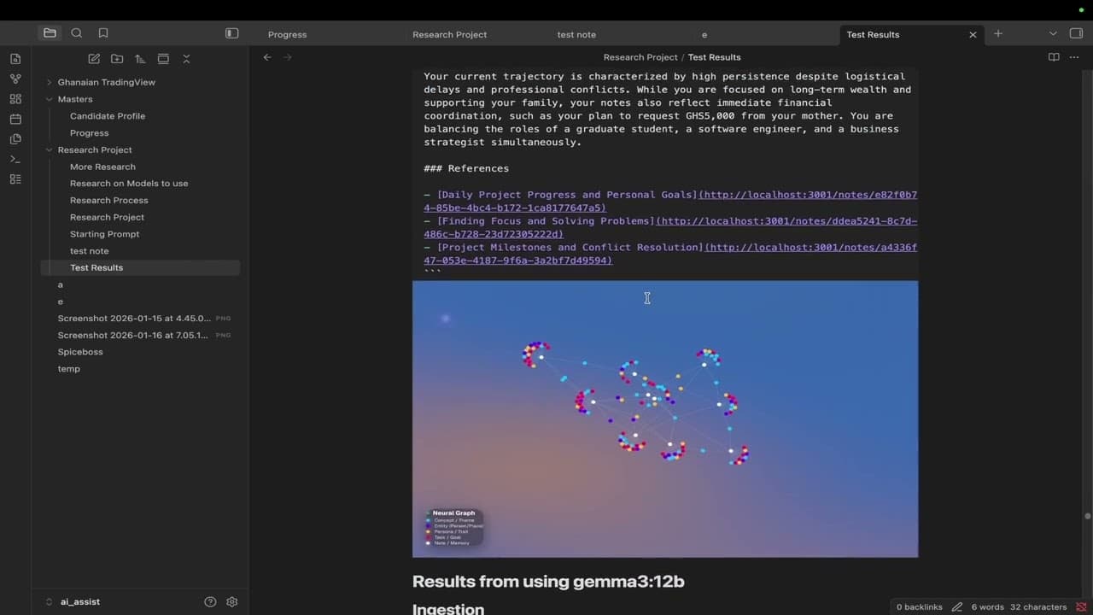The width and height of the screenshot is (1093, 615).
Task: Close the Test Results tab
Action: pyautogui.click(x=973, y=34)
